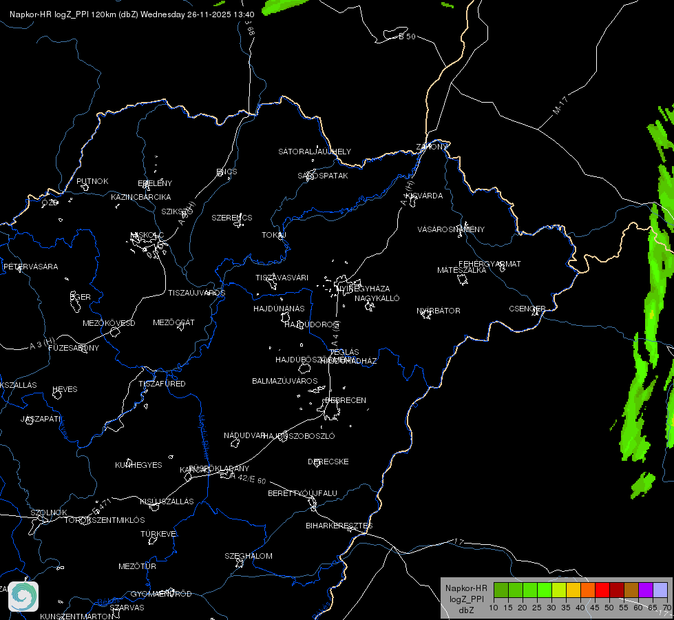The height and width of the screenshot is (620, 674).
Task: Select the lavender 65-70 dBZ legend swatch
Action: click(x=660, y=590)
